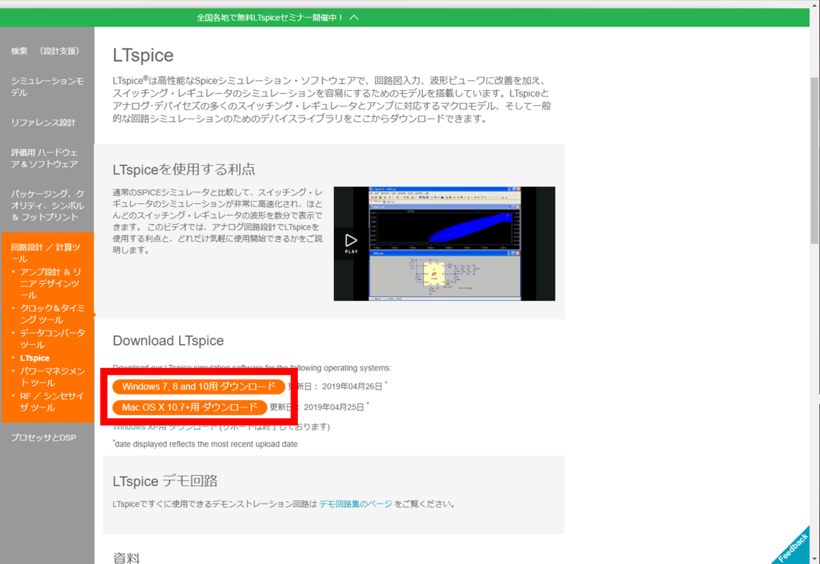Open クロック&タイミングツール sub-item
820x564 pixels.
53,314
